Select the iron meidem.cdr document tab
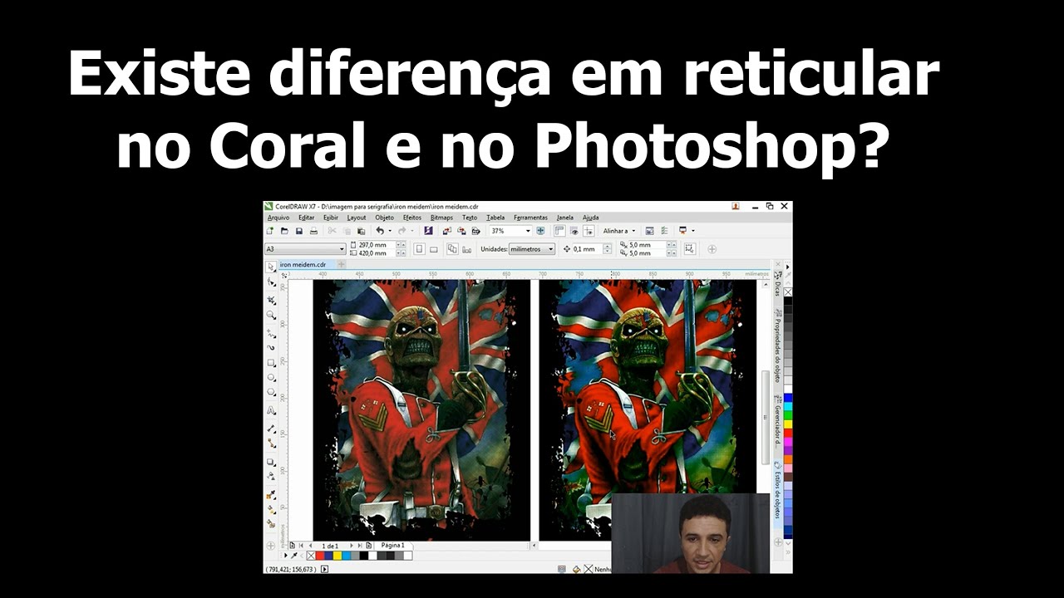 (303, 265)
